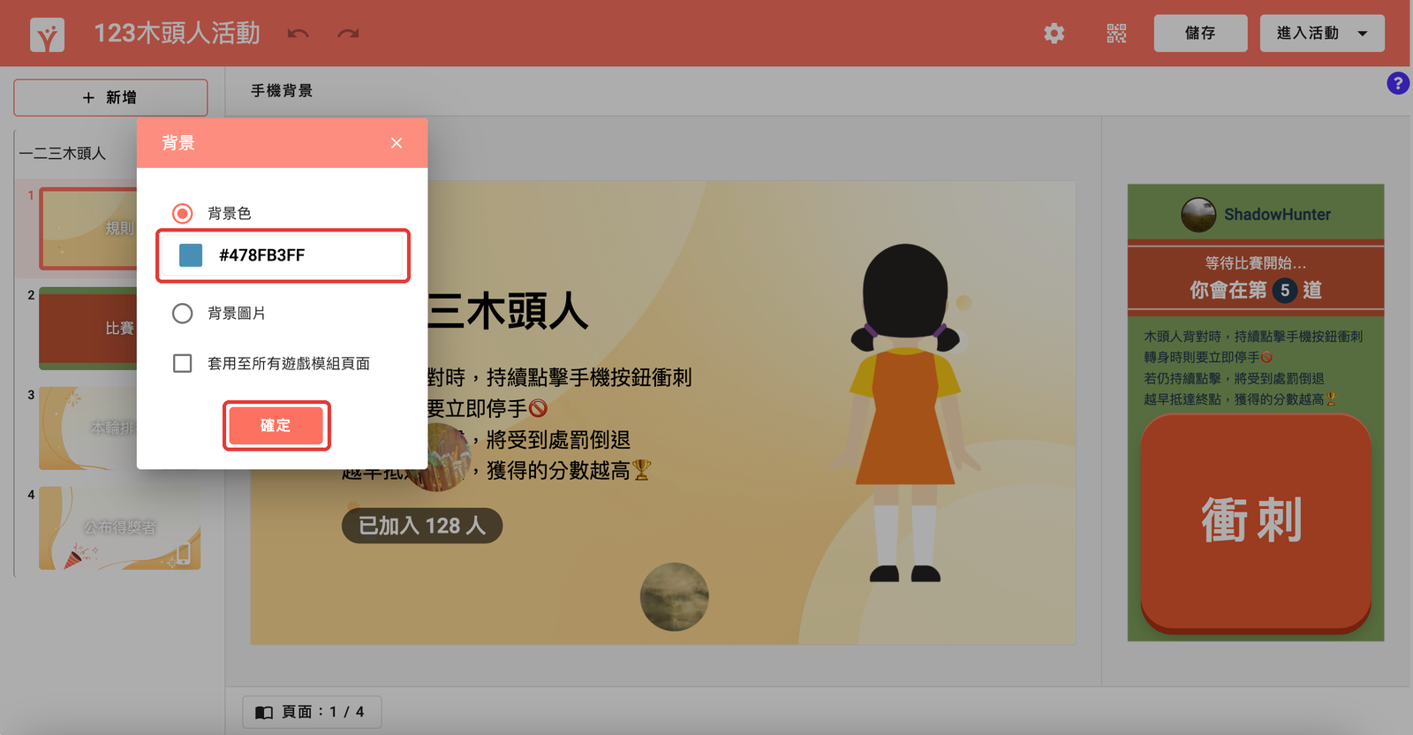This screenshot has width=1413, height=735.
Task: Redo the last change
Action: 348,34
